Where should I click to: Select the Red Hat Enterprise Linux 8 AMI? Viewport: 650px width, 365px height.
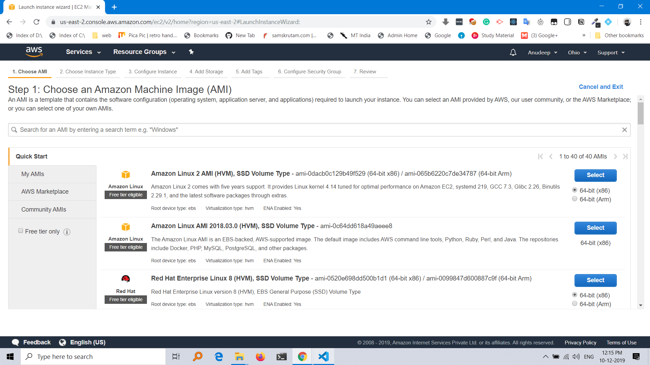point(595,280)
